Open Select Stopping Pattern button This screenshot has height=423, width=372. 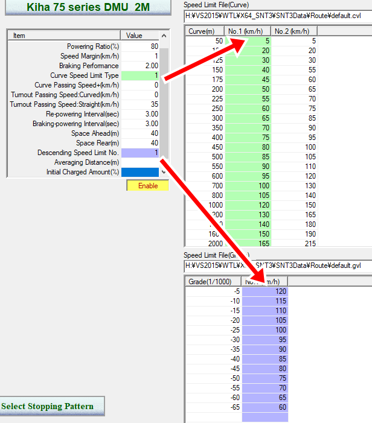[x=52, y=406]
